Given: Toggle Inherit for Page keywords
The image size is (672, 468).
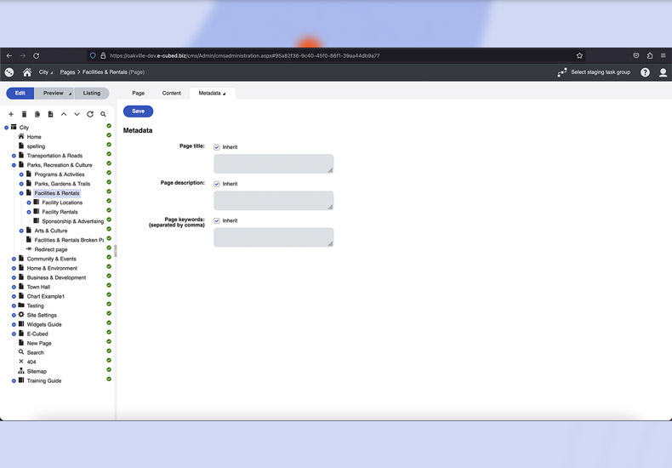Looking at the screenshot, I should point(217,221).
